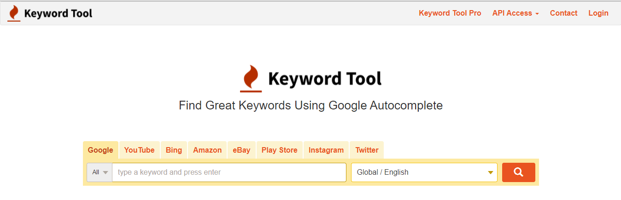This screenshot has width=621, height=200.
Task: Open the Login link
Action: point(598,13)
